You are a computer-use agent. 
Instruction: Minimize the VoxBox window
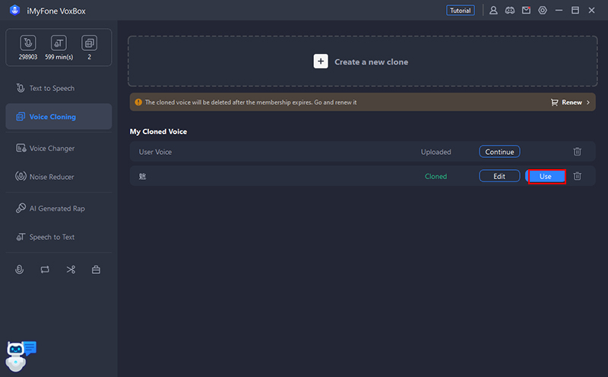pyautogui.click(x=559, y=11)
